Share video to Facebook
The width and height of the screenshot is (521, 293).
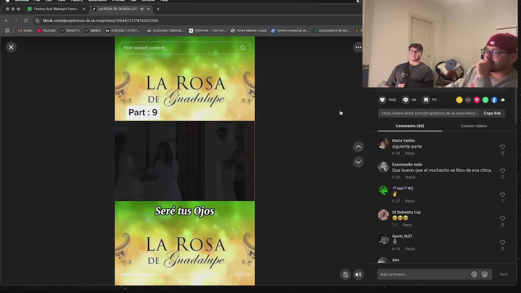(x=494, y=100)
